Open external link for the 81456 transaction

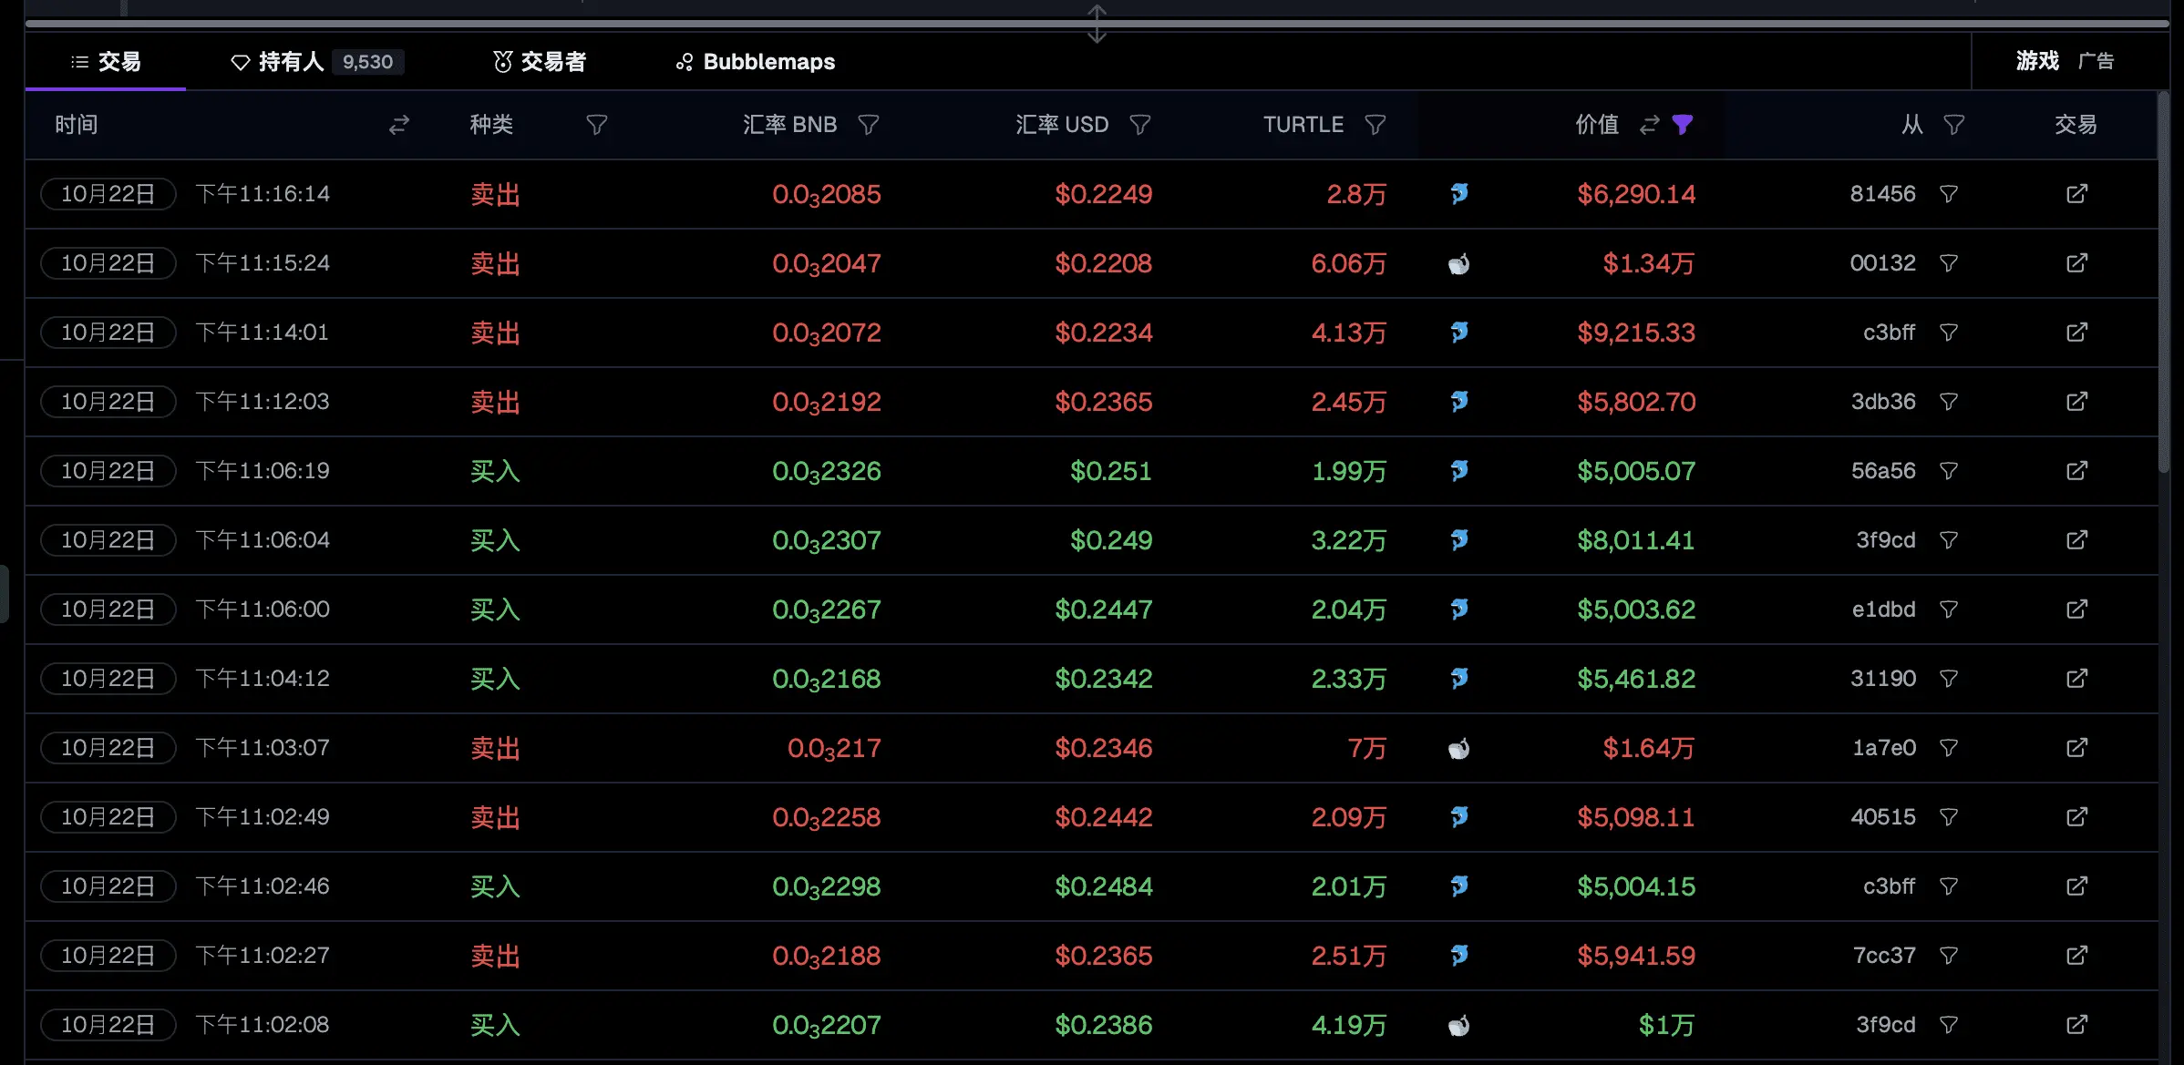click(2076, 194)
